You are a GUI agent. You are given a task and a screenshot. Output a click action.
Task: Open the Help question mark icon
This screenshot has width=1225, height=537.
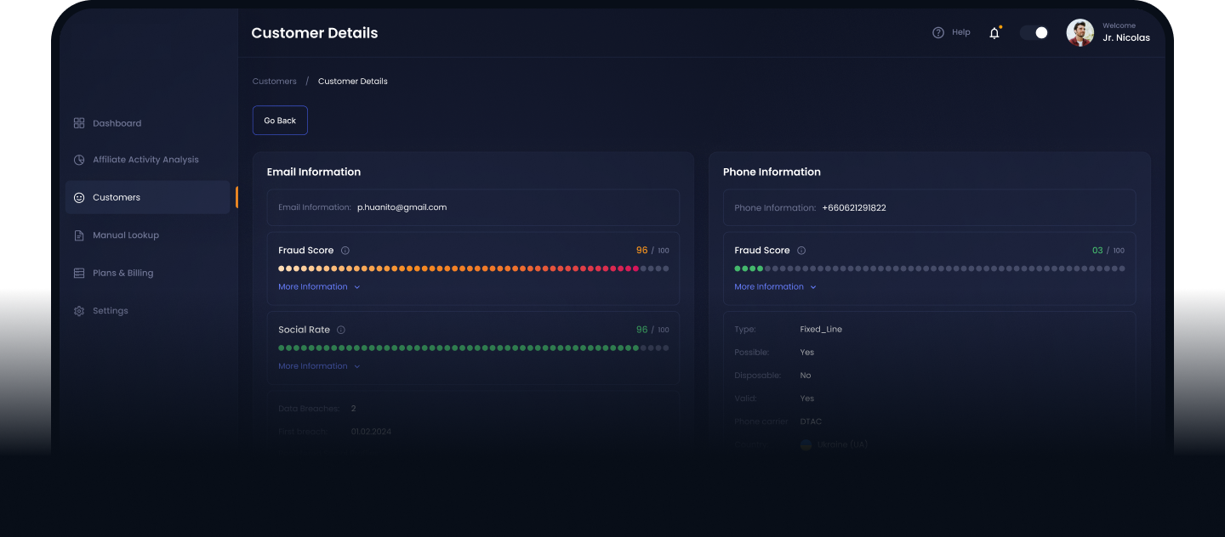coord(938,31)
